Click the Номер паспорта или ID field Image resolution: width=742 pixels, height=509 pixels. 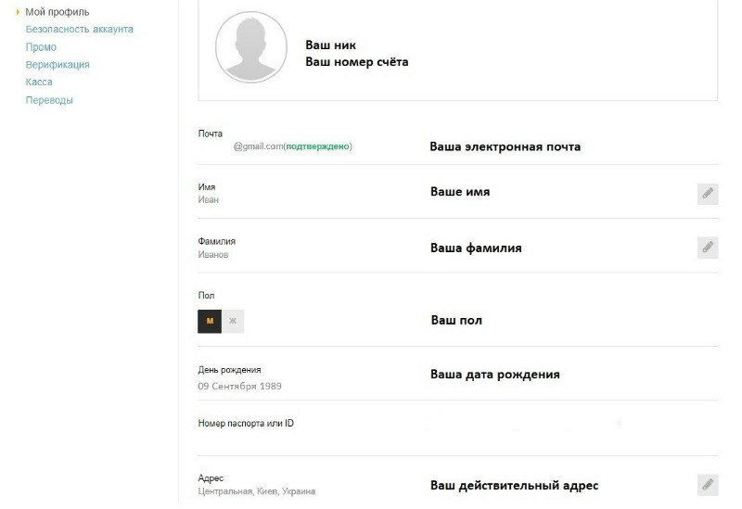click(x=246, y=424)
